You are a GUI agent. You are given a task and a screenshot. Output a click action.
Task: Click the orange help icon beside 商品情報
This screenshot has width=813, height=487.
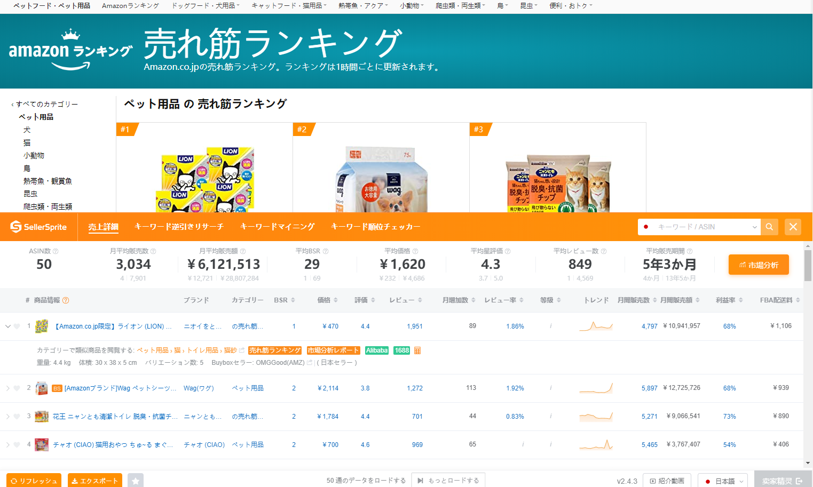(66, 300)
